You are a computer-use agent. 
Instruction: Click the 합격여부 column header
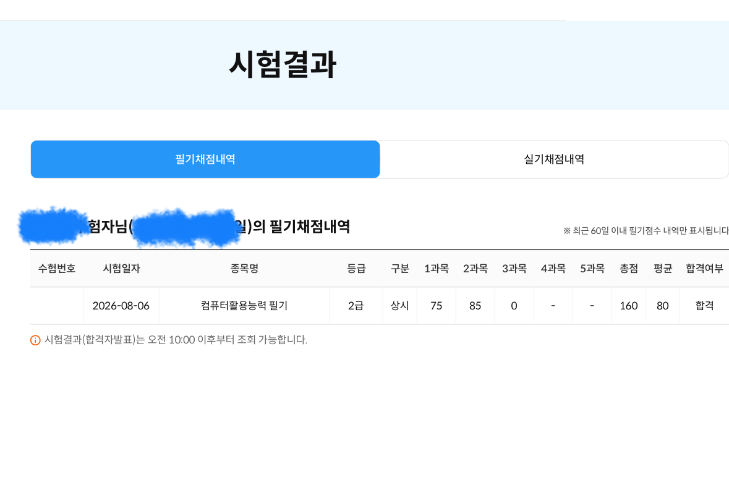704,269
